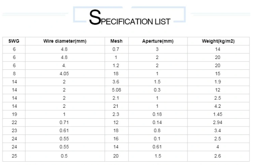Screen dimensions: 272x165
Task: Select the Weight(kg/m2) header cell
Action: pos(218,41)
